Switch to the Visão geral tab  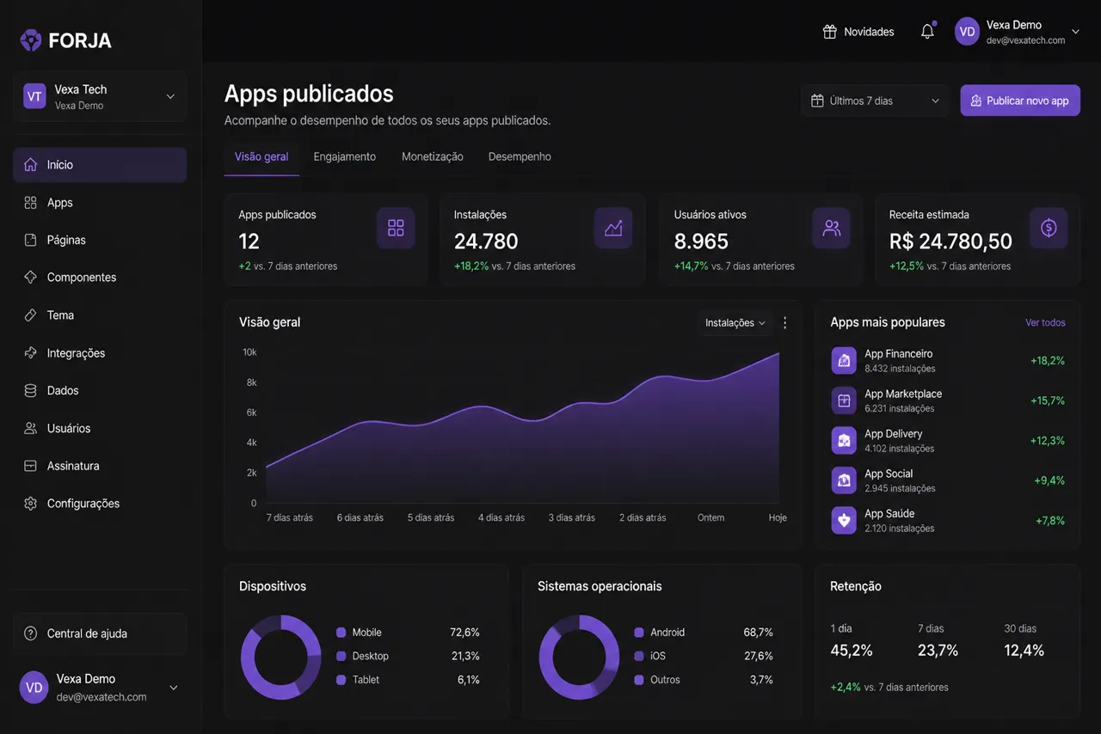(261, 157)
